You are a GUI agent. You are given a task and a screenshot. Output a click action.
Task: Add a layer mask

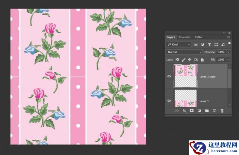point(192,110)
